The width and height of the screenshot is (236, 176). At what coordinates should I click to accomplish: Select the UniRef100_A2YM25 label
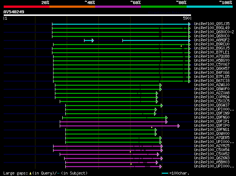tap(212, 146)
